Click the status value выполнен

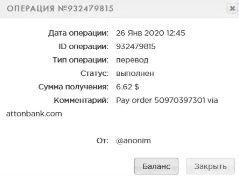(x=135, y=73)
